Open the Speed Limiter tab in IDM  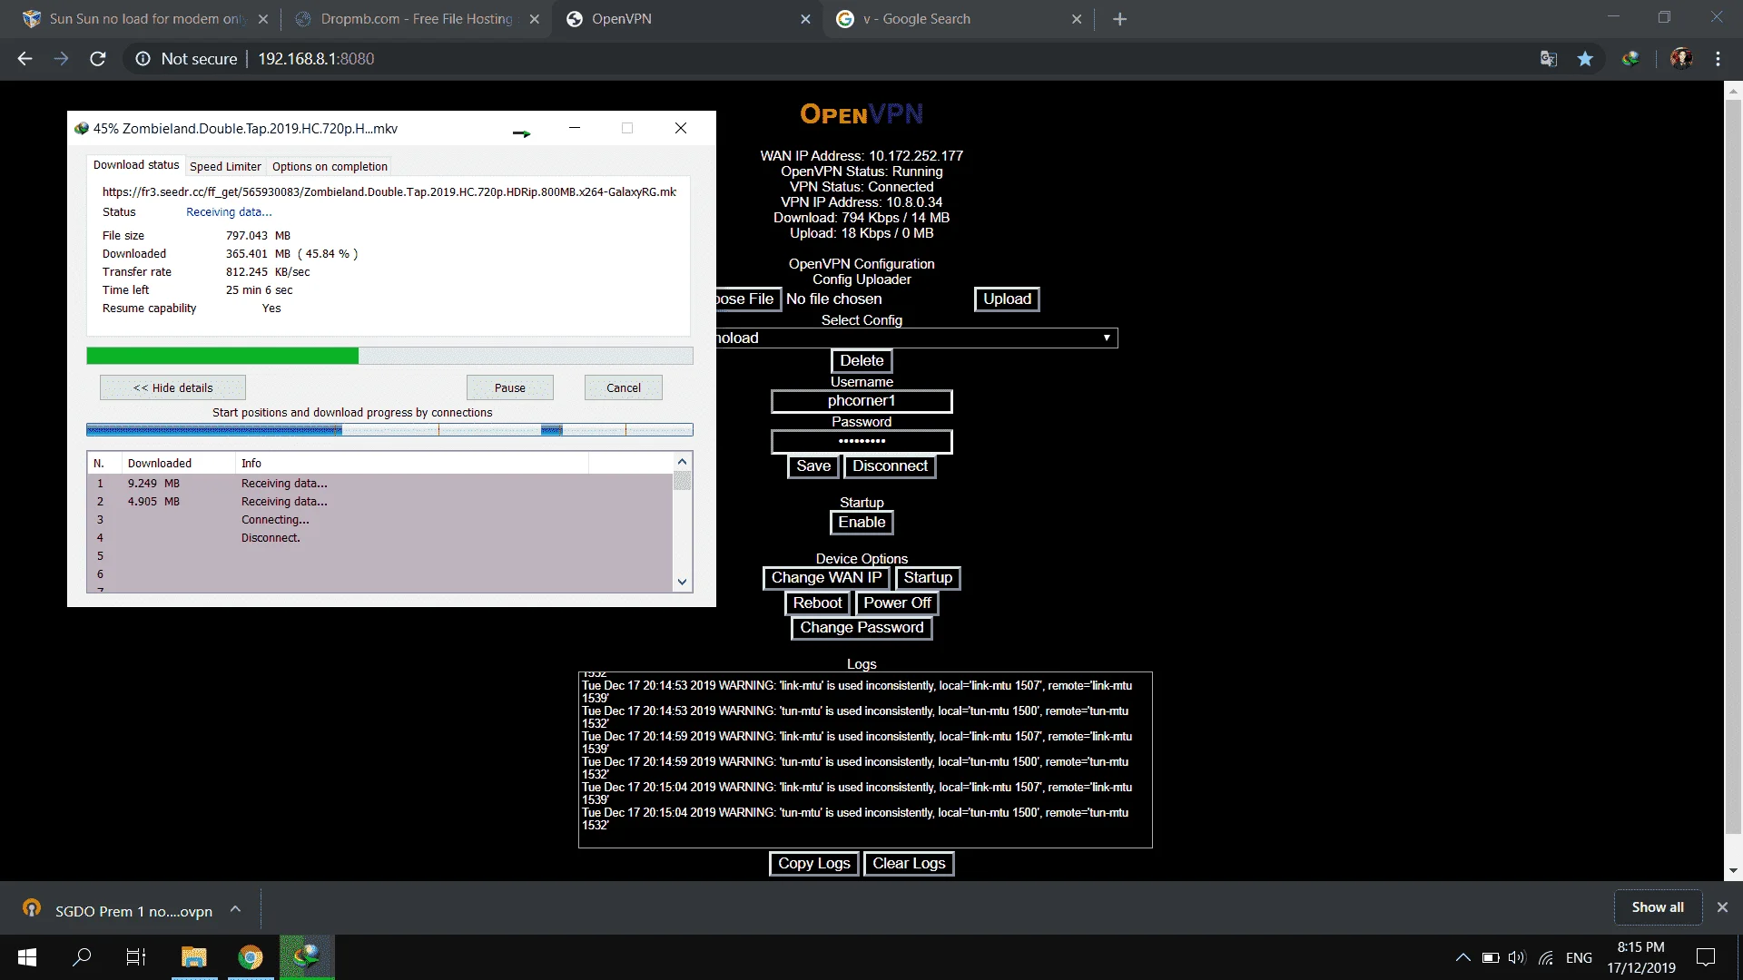[225, 166]
